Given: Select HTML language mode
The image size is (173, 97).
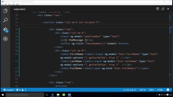Looking at the screenshot, I should pyautogui.click(x=160, y=90).
